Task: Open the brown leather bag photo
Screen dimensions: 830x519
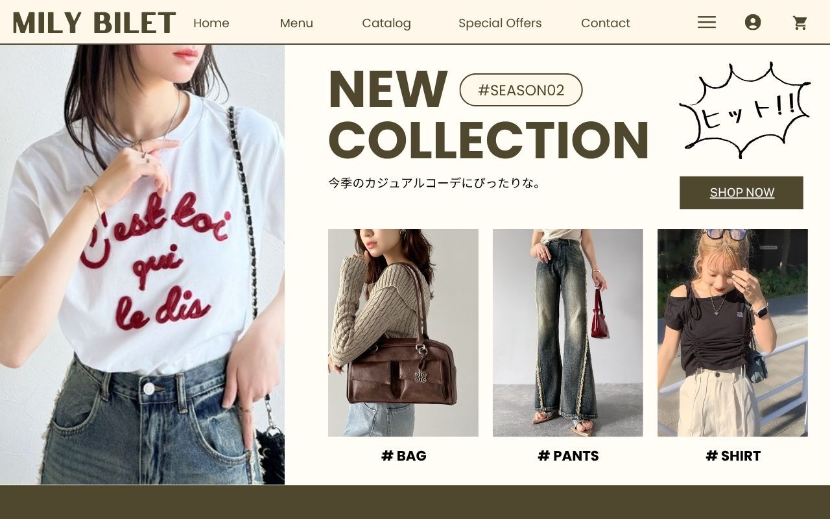Action: pos(403,333)
